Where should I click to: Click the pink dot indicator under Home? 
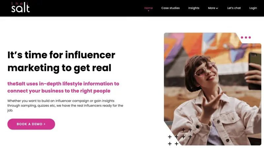point(148,11)
